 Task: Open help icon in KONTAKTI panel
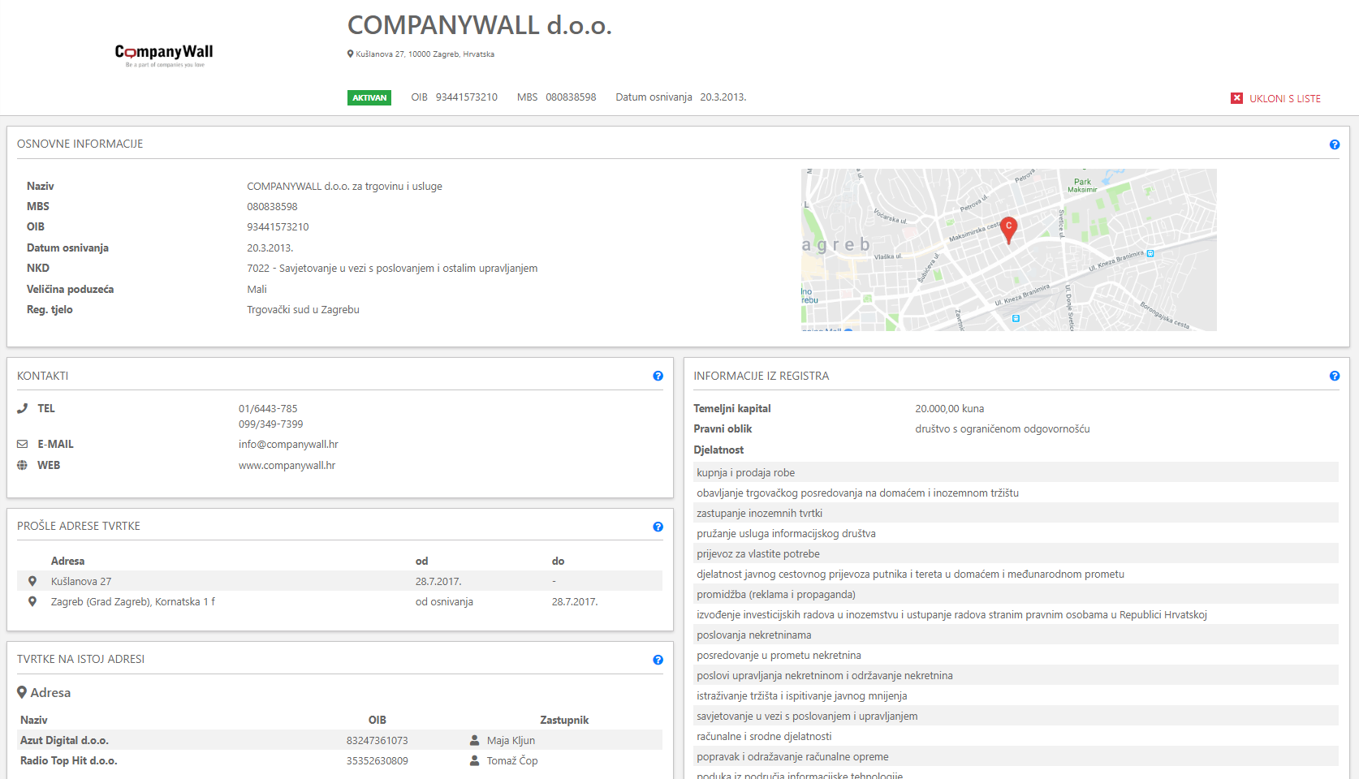658,376
